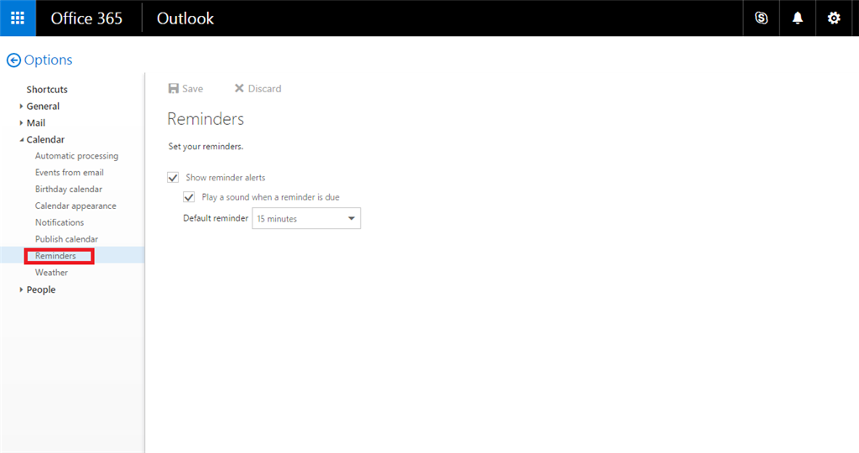Screen dimensions: 859x453
Task: Open Publish calendar settings
Action: [67, 239]
